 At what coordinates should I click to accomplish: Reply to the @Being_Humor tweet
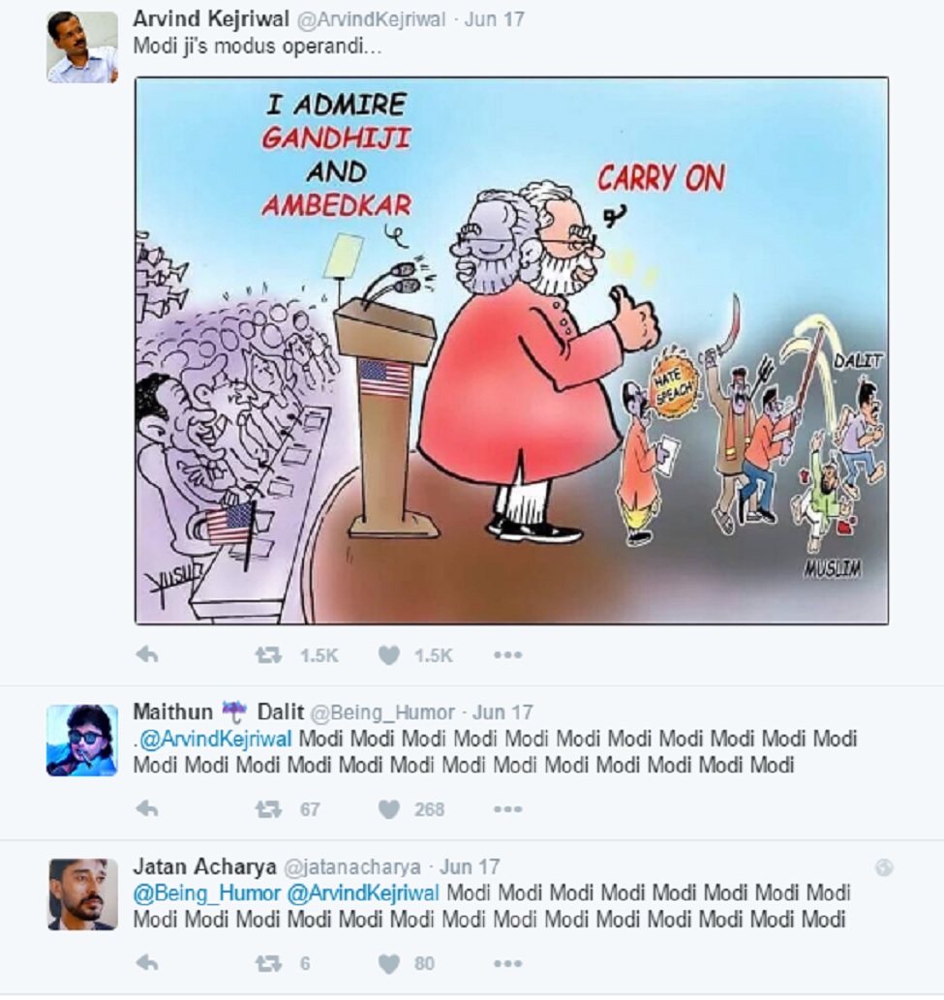click(147, 809)
